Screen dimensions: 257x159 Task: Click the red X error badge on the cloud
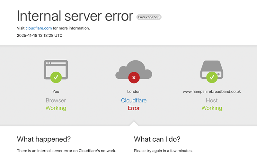[x=134, y=77]
